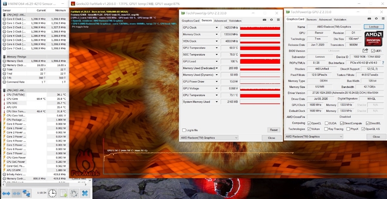Click GPU-Z Graphics Card window title icon
387x199 pixels.
[x=288, y=12]
